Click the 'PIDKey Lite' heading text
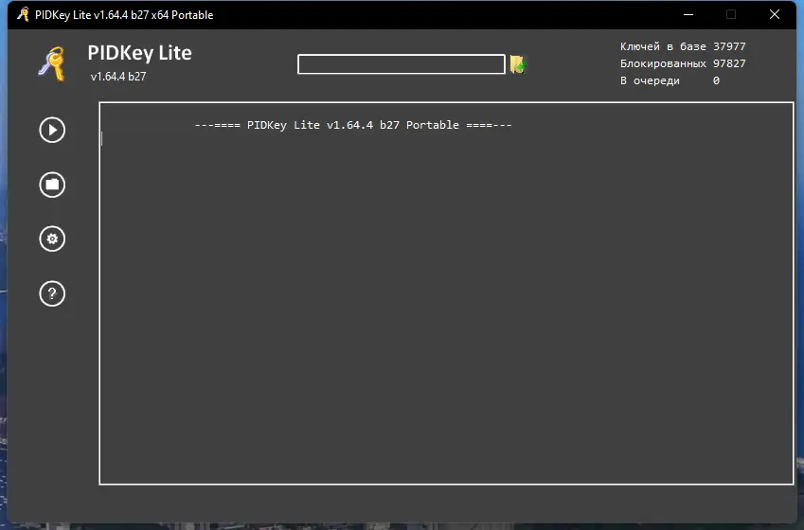This screenshot has width=804, height=530. 139,53
